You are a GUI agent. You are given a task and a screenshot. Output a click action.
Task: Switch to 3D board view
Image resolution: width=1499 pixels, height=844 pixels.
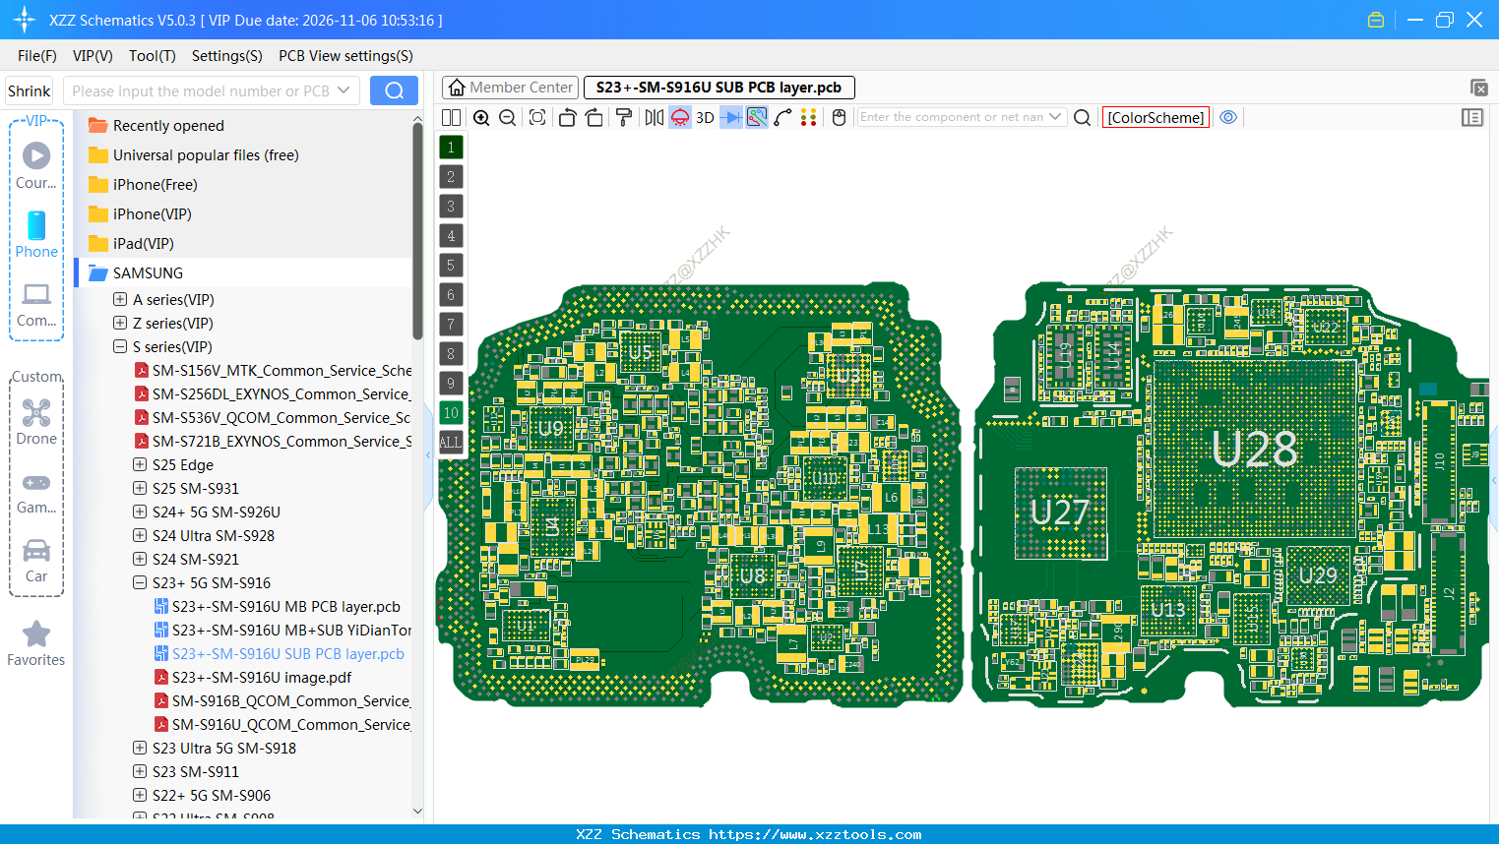tap(706, 117)
